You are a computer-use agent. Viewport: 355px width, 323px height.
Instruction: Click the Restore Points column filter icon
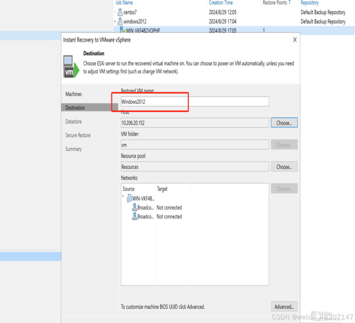[x=289, y=3]
